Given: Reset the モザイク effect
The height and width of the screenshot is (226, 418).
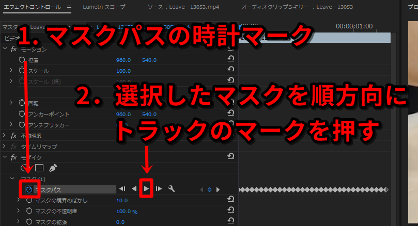Looking at the screenshot, I should pyautogui.click(x=231, y=156).
